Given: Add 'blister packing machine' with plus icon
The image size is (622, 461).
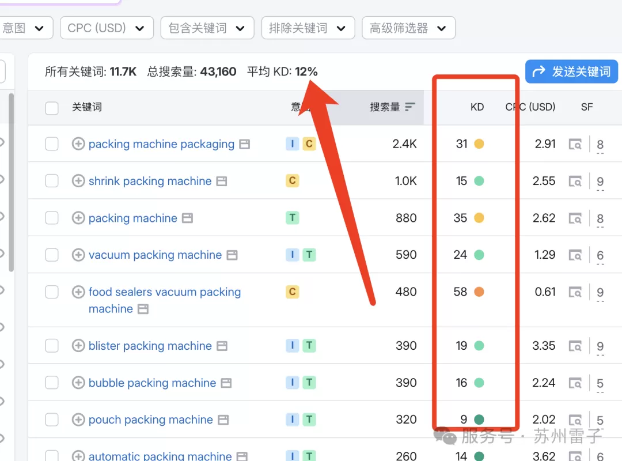Looking at the screenshot, I should 78,345.
